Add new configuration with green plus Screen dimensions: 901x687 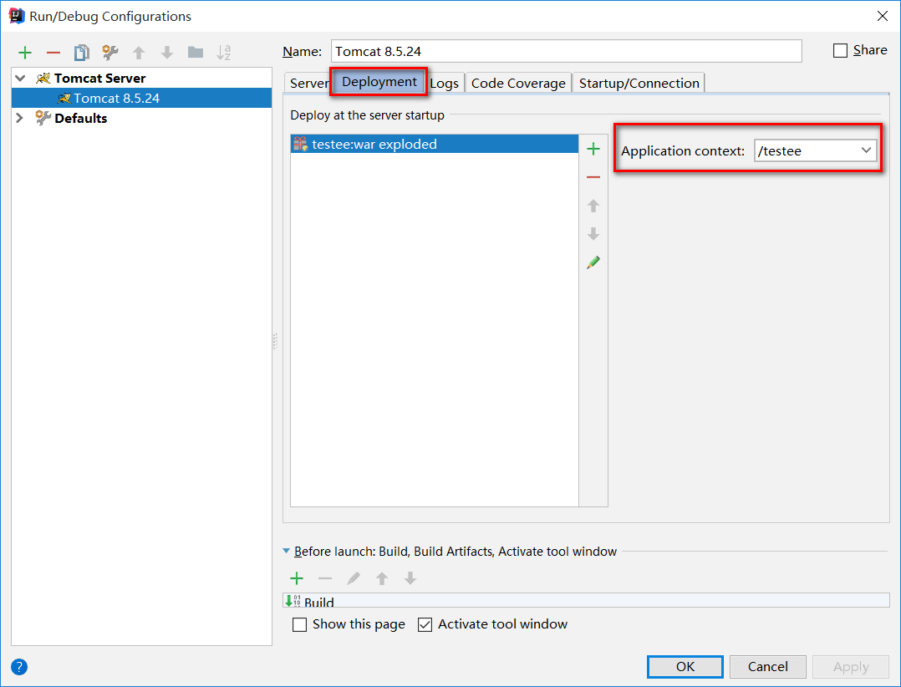[25, 53]
